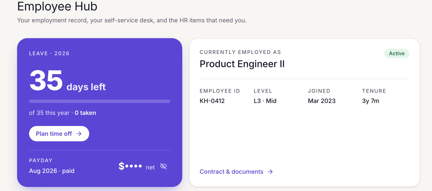Click the PAYDAY label
Screen dimensions: 432x191
point(41,161)
